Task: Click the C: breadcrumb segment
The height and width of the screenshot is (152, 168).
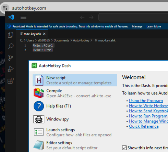Action: (x=21, y=40)
